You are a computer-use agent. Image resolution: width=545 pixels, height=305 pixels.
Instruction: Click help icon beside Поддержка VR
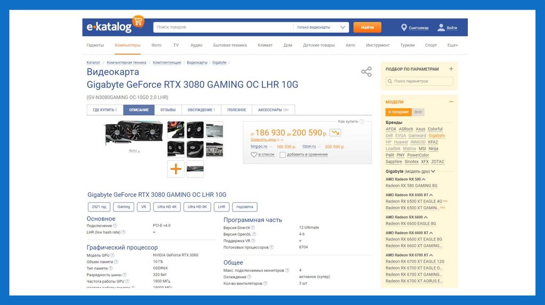253,241
